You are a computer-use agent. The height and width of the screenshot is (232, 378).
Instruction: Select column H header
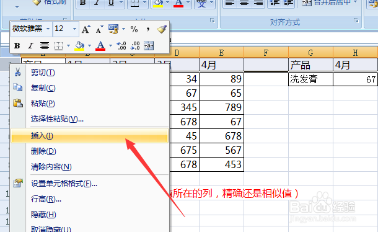[x=355, y=52]
